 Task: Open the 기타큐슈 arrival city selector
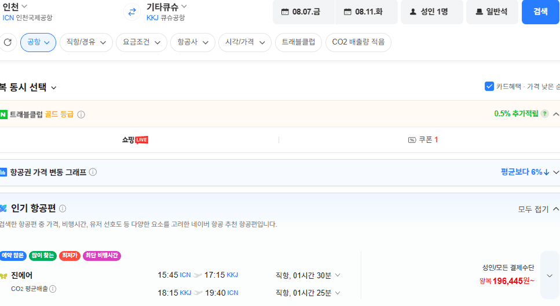point(166,7)
